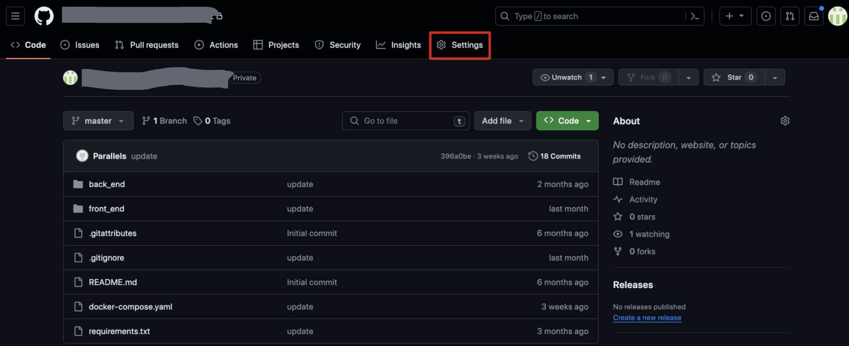Open the issues icon in header
This screenshot has width=849, height=346.
pos(766,17)
